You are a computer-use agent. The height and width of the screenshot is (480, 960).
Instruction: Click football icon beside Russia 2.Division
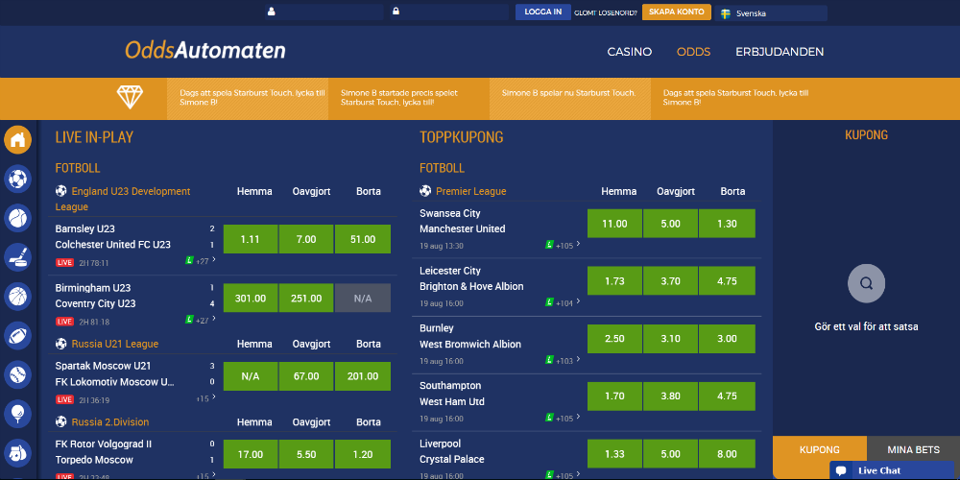61,421
